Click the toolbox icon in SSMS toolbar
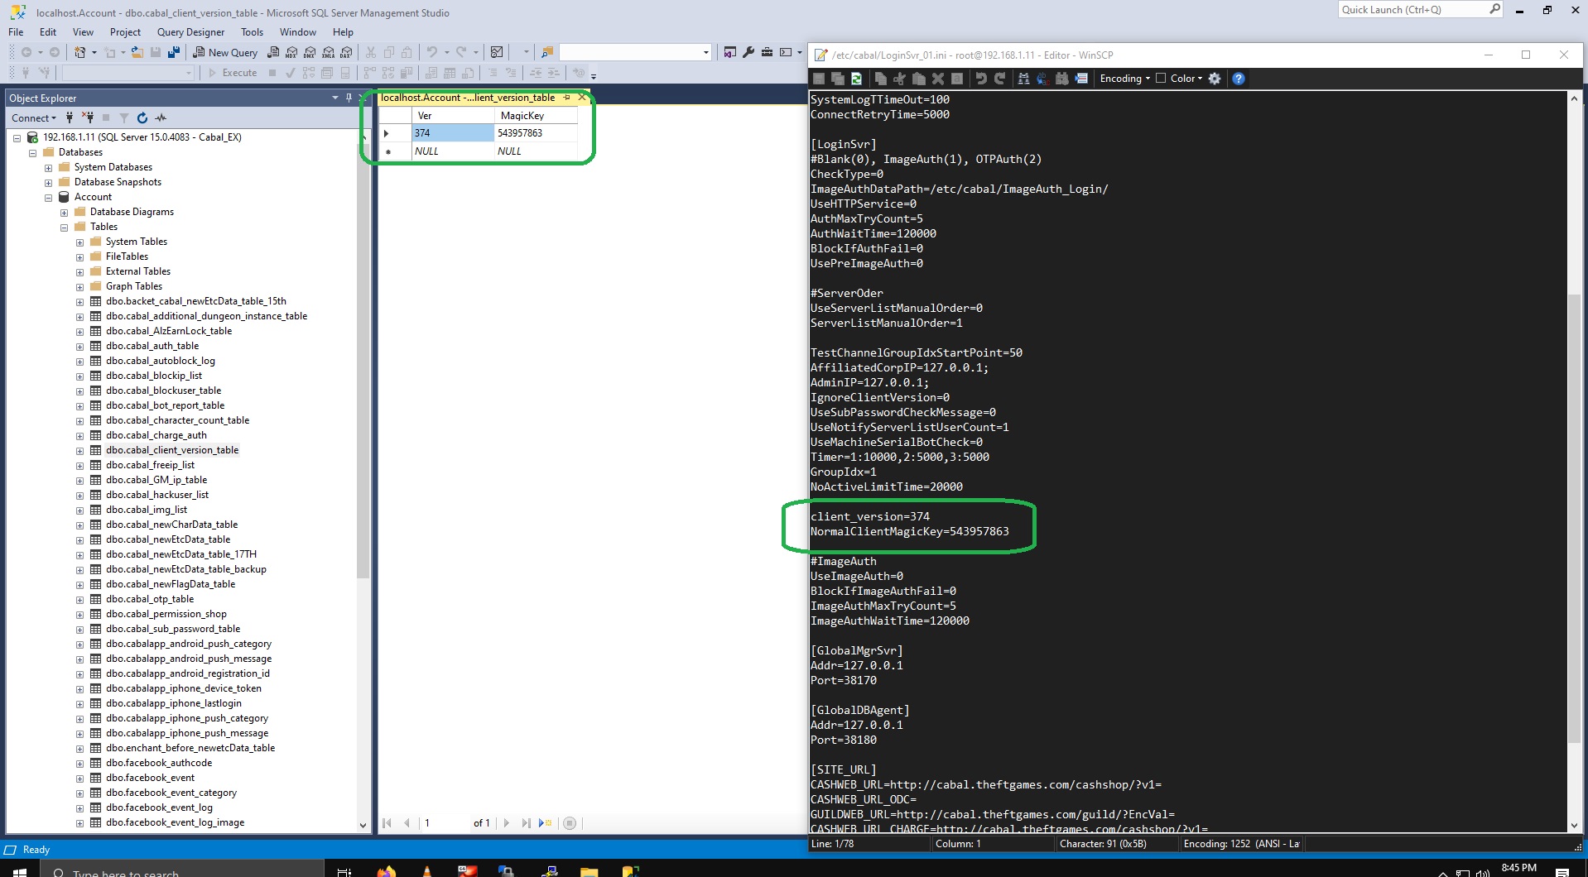 (767, 52)
